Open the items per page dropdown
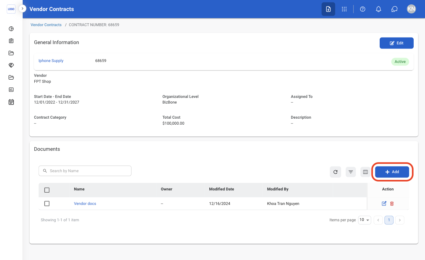The width and height of the screenshot is (425, 260). click(365, 220)
